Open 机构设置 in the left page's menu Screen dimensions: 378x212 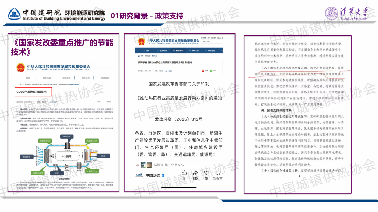[47, 78]
